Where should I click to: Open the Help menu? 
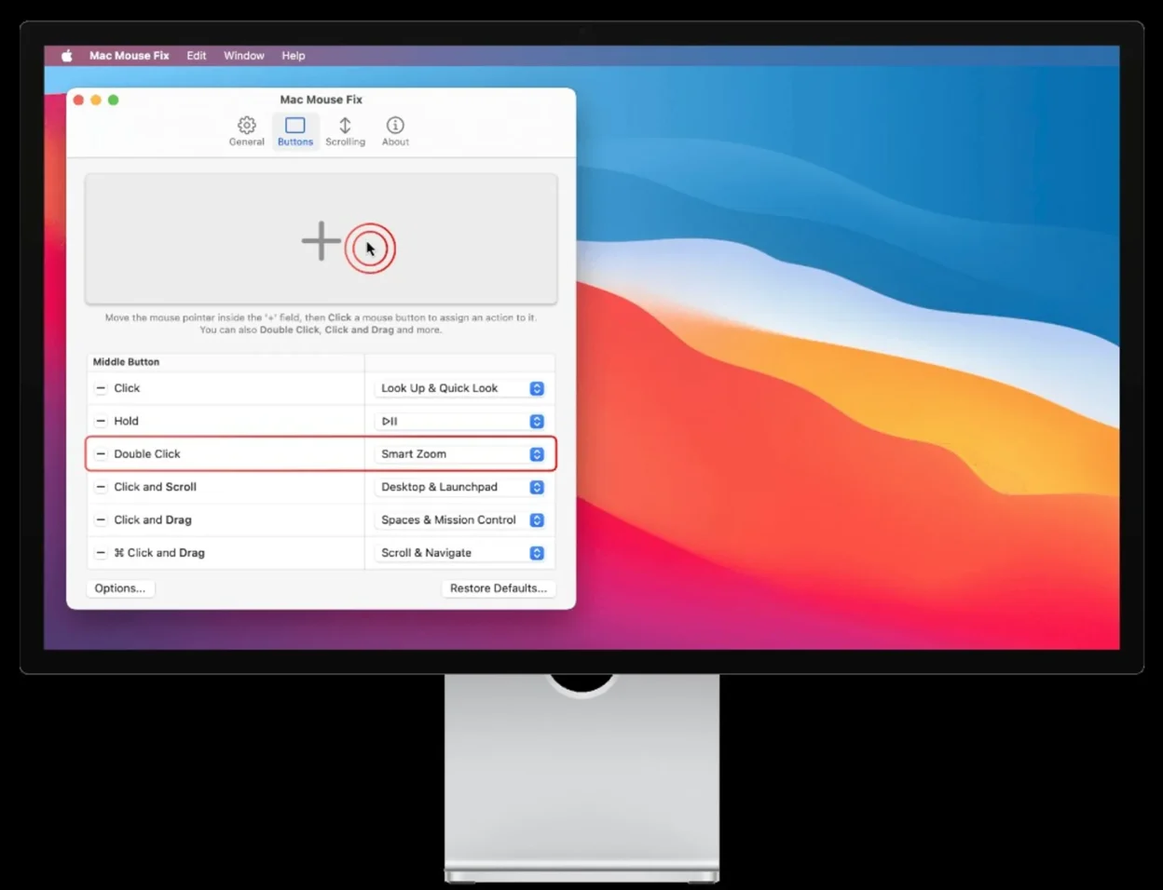tap(293, 55)
